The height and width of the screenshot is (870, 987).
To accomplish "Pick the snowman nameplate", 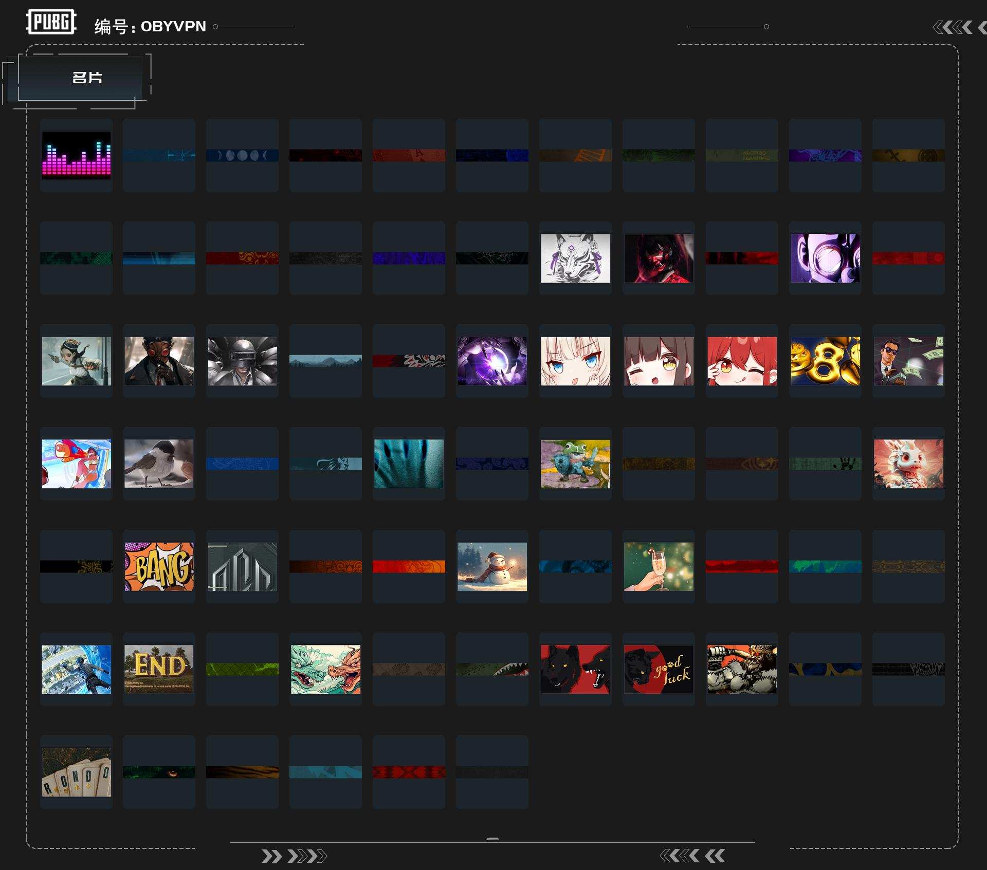I will (492, 566).
